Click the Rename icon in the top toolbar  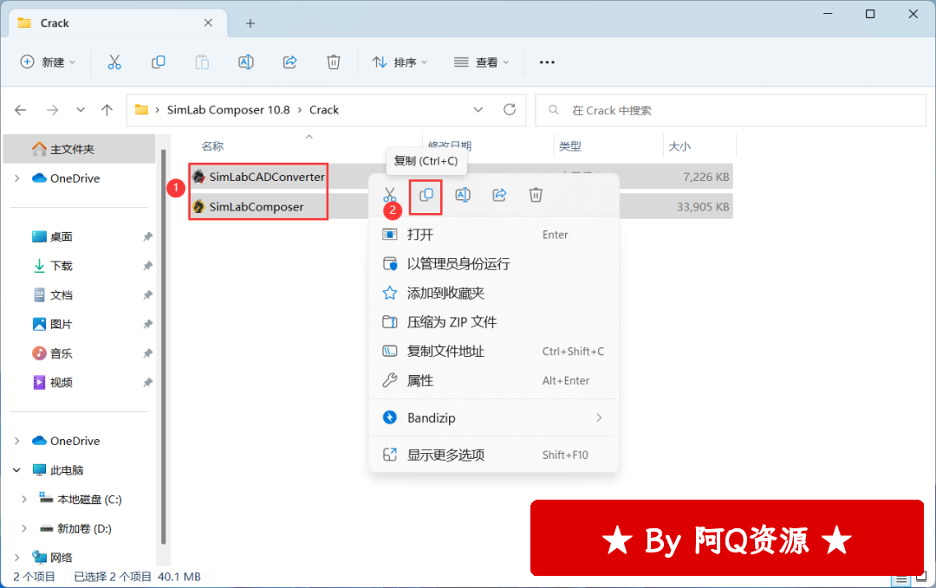coord(246,62)
